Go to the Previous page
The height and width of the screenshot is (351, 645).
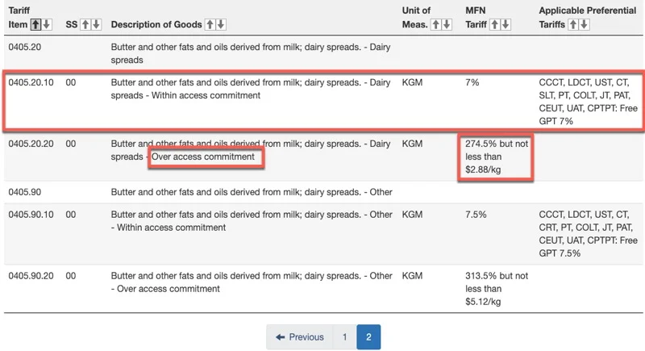tap(300, 337)
